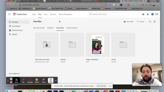Open Little Hawk Journalism shared folder

click(47, 45)
